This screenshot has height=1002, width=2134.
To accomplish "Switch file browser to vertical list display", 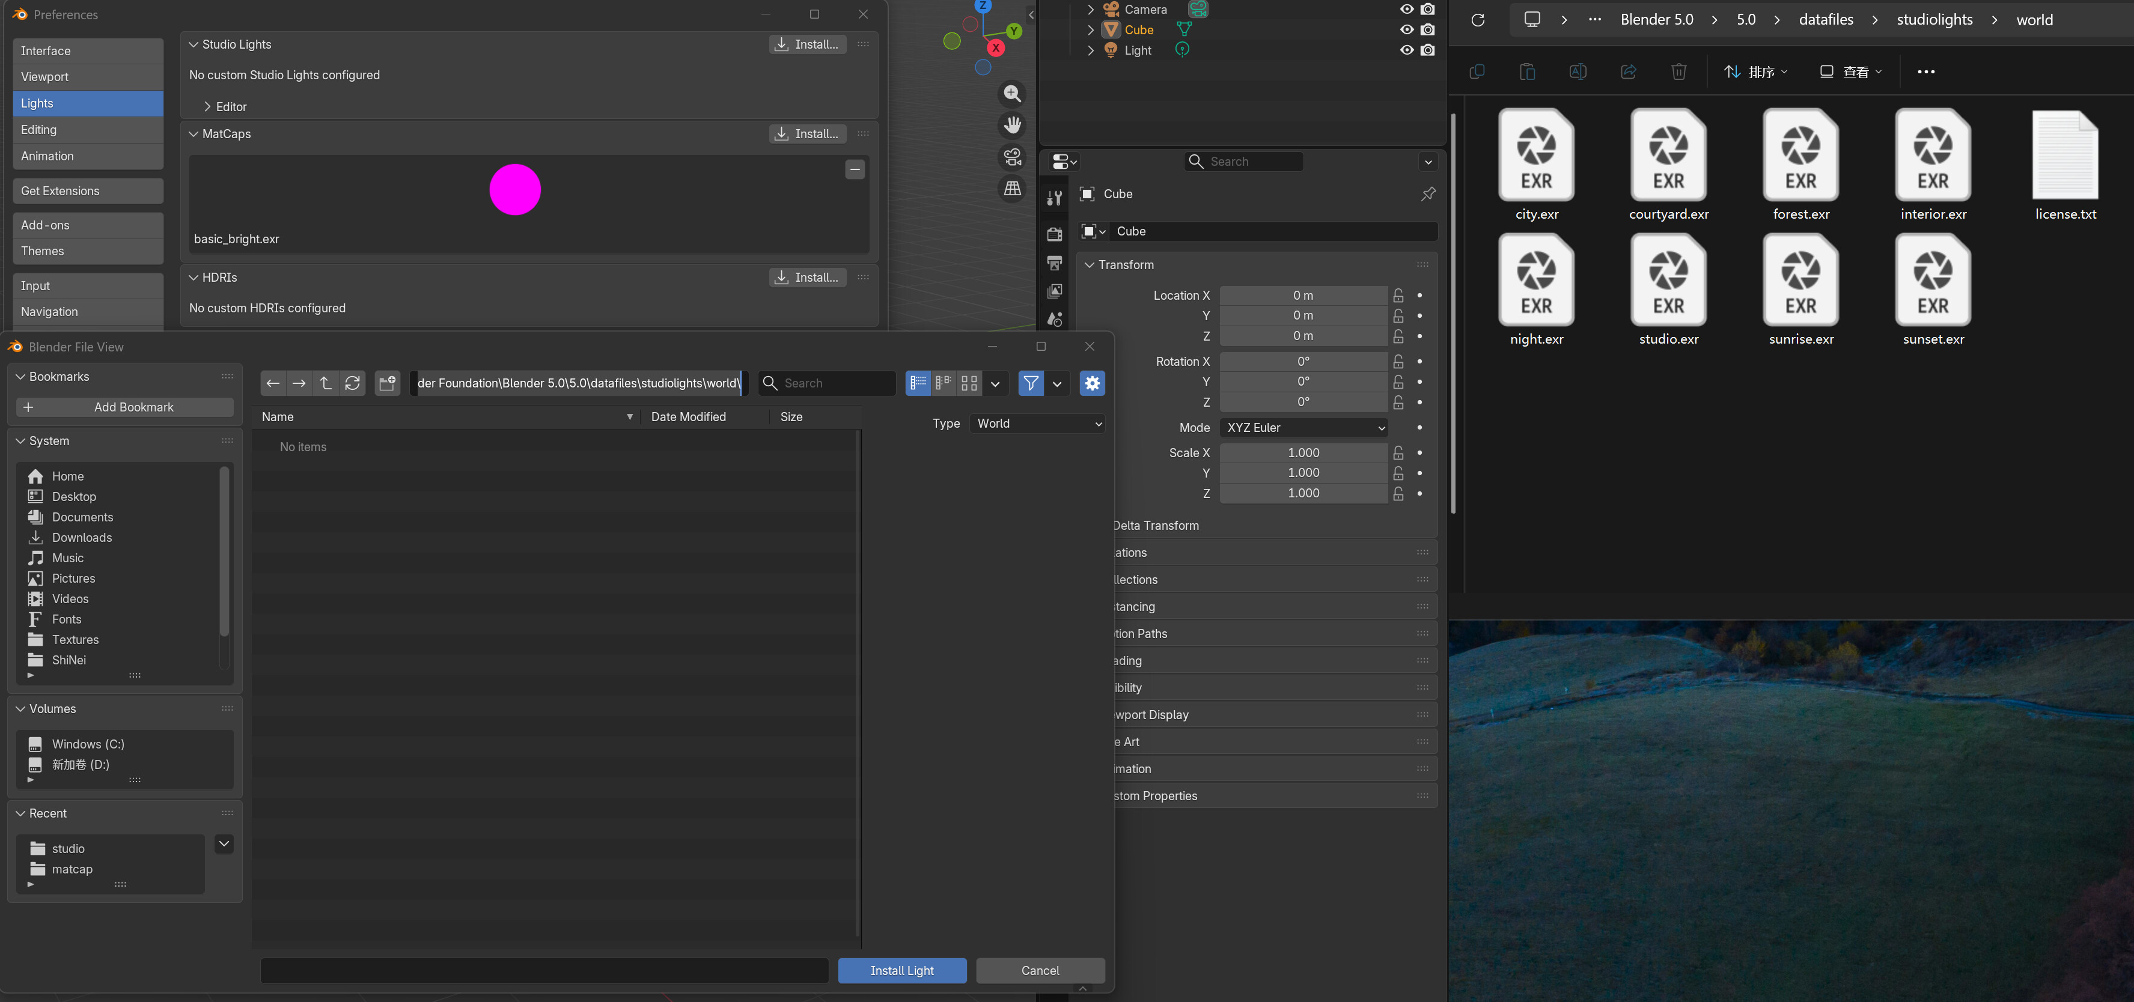I will [918, 383].
